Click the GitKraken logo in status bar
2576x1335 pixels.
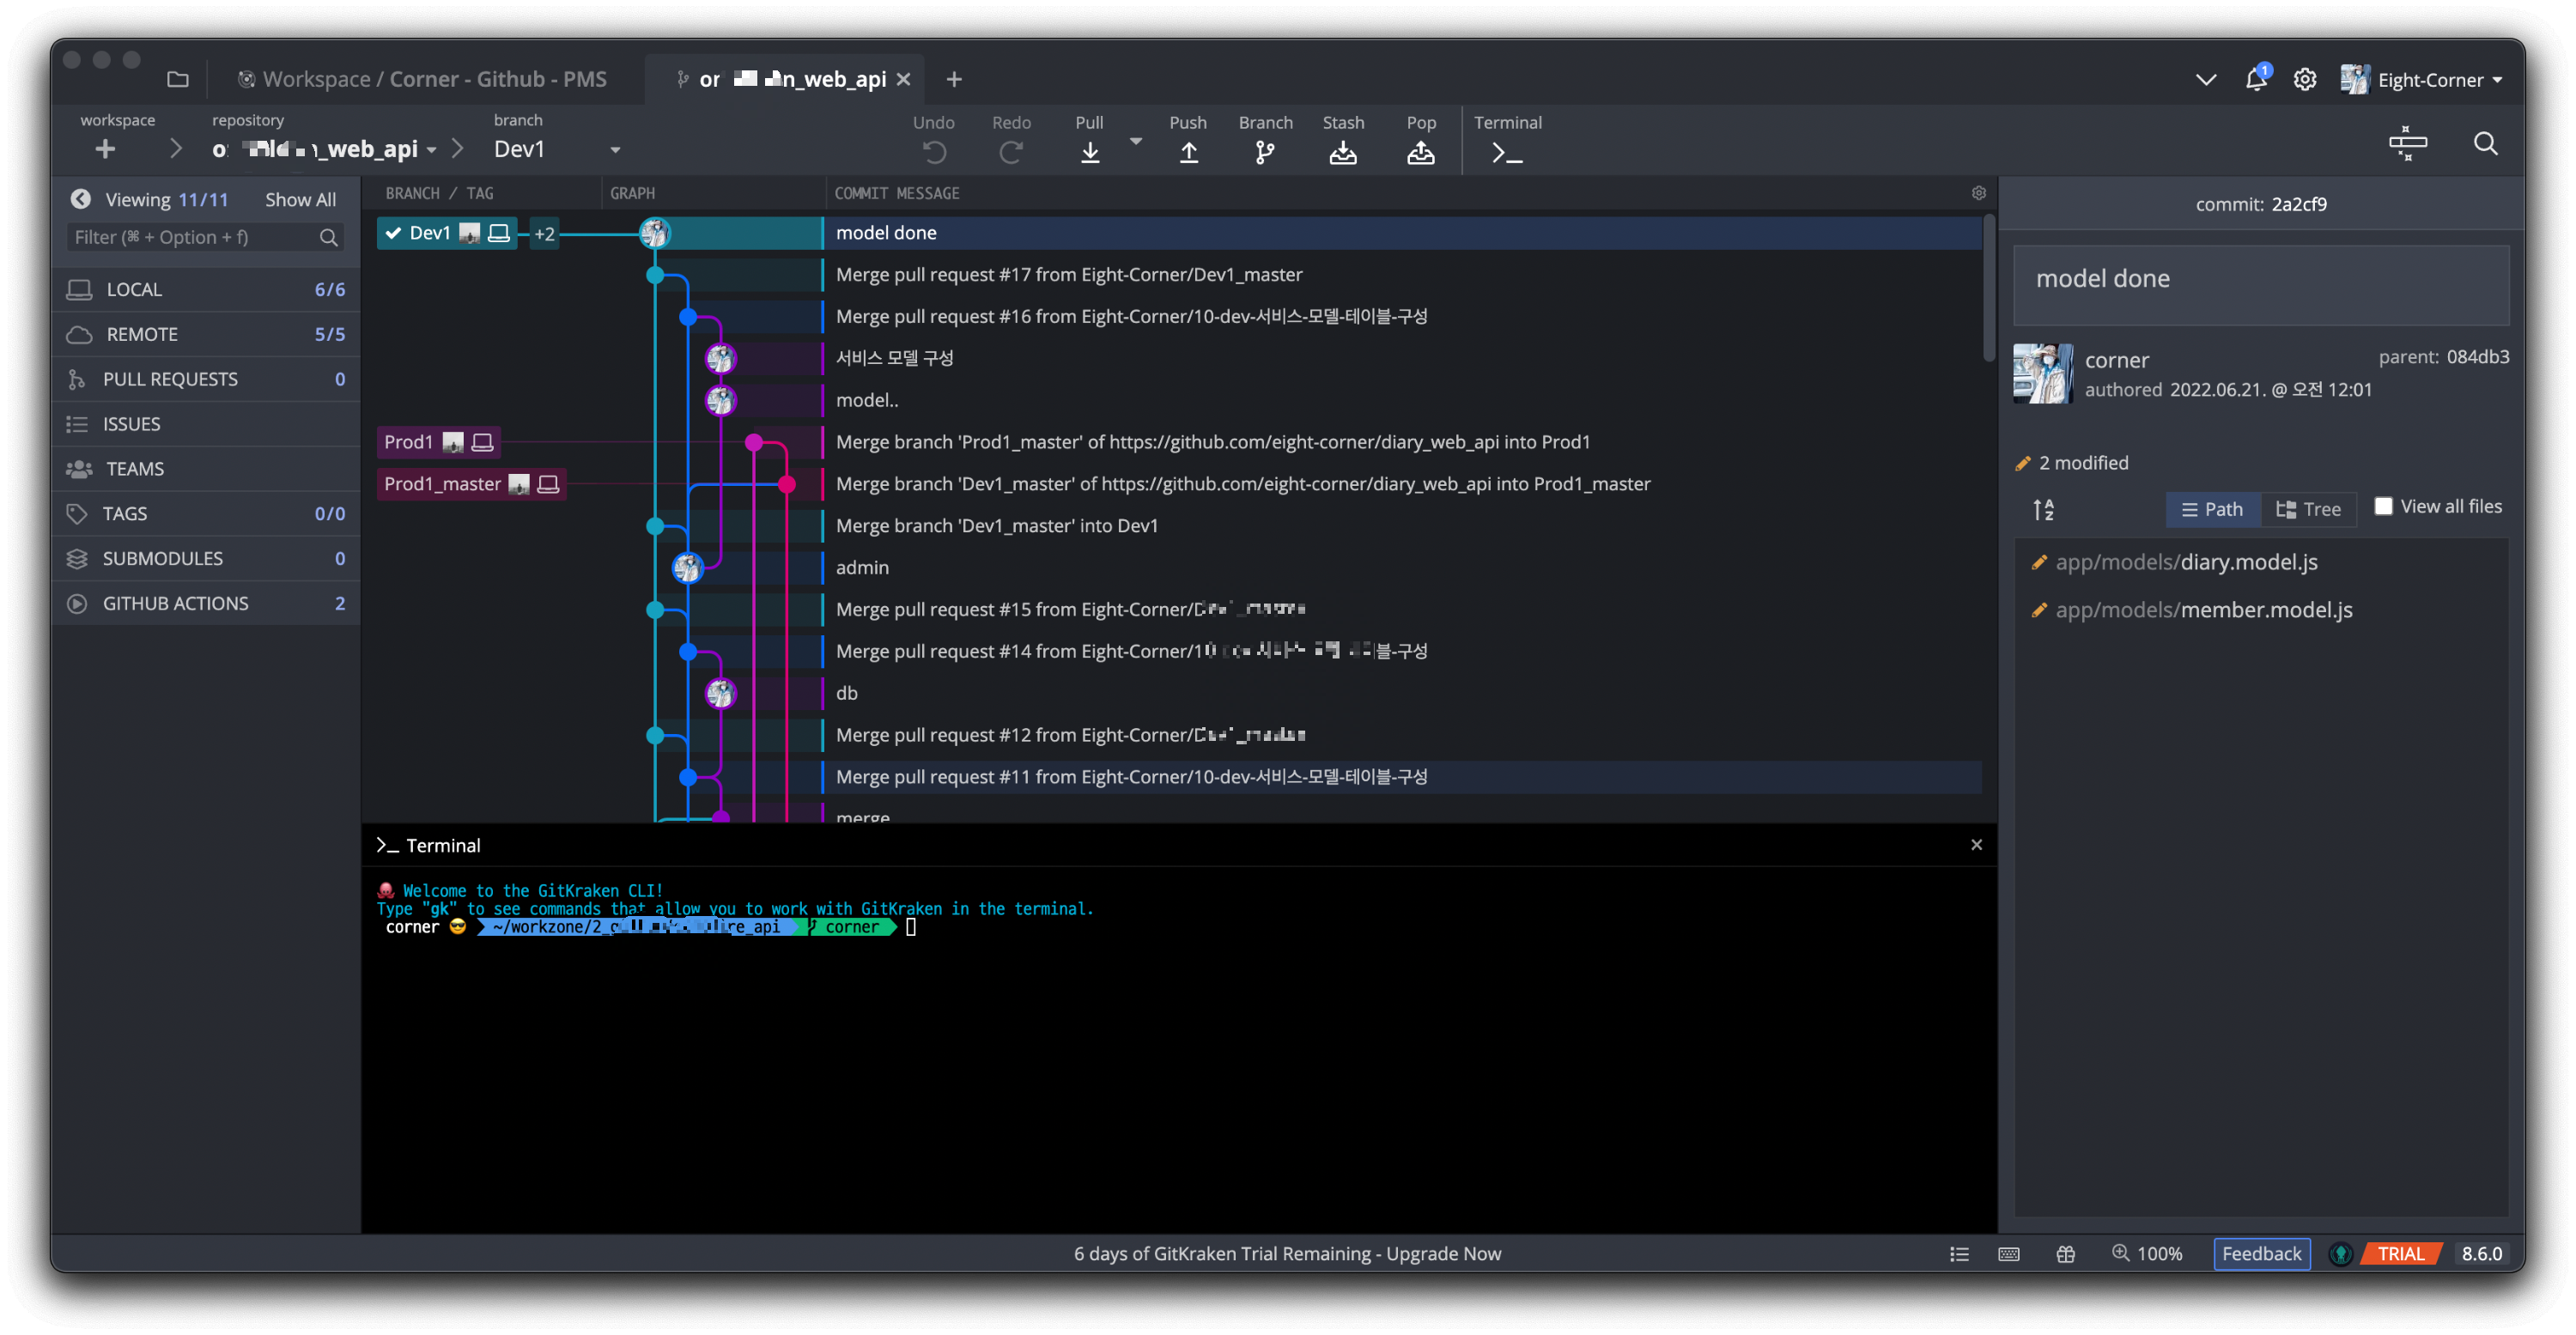click(2339, 1254)
